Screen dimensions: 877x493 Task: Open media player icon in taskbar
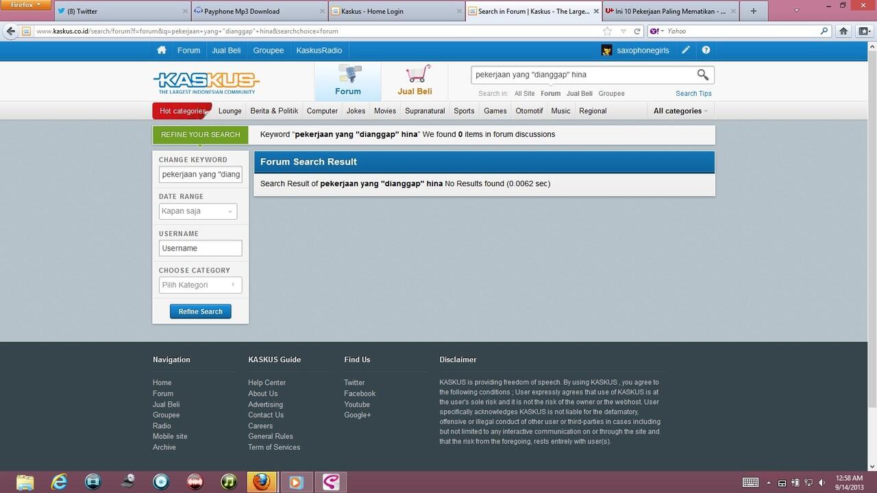pos(296,482)
